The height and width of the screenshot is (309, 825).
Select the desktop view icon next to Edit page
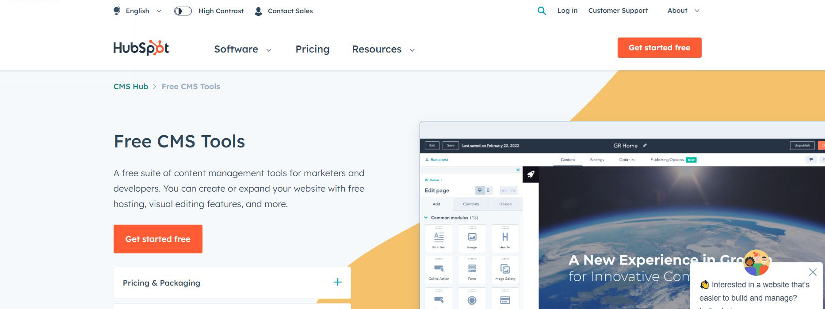tap(480, 190)
